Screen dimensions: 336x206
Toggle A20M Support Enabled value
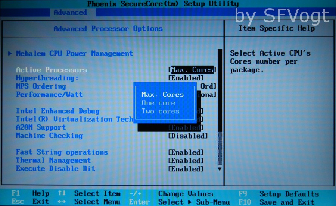point(186,127)
